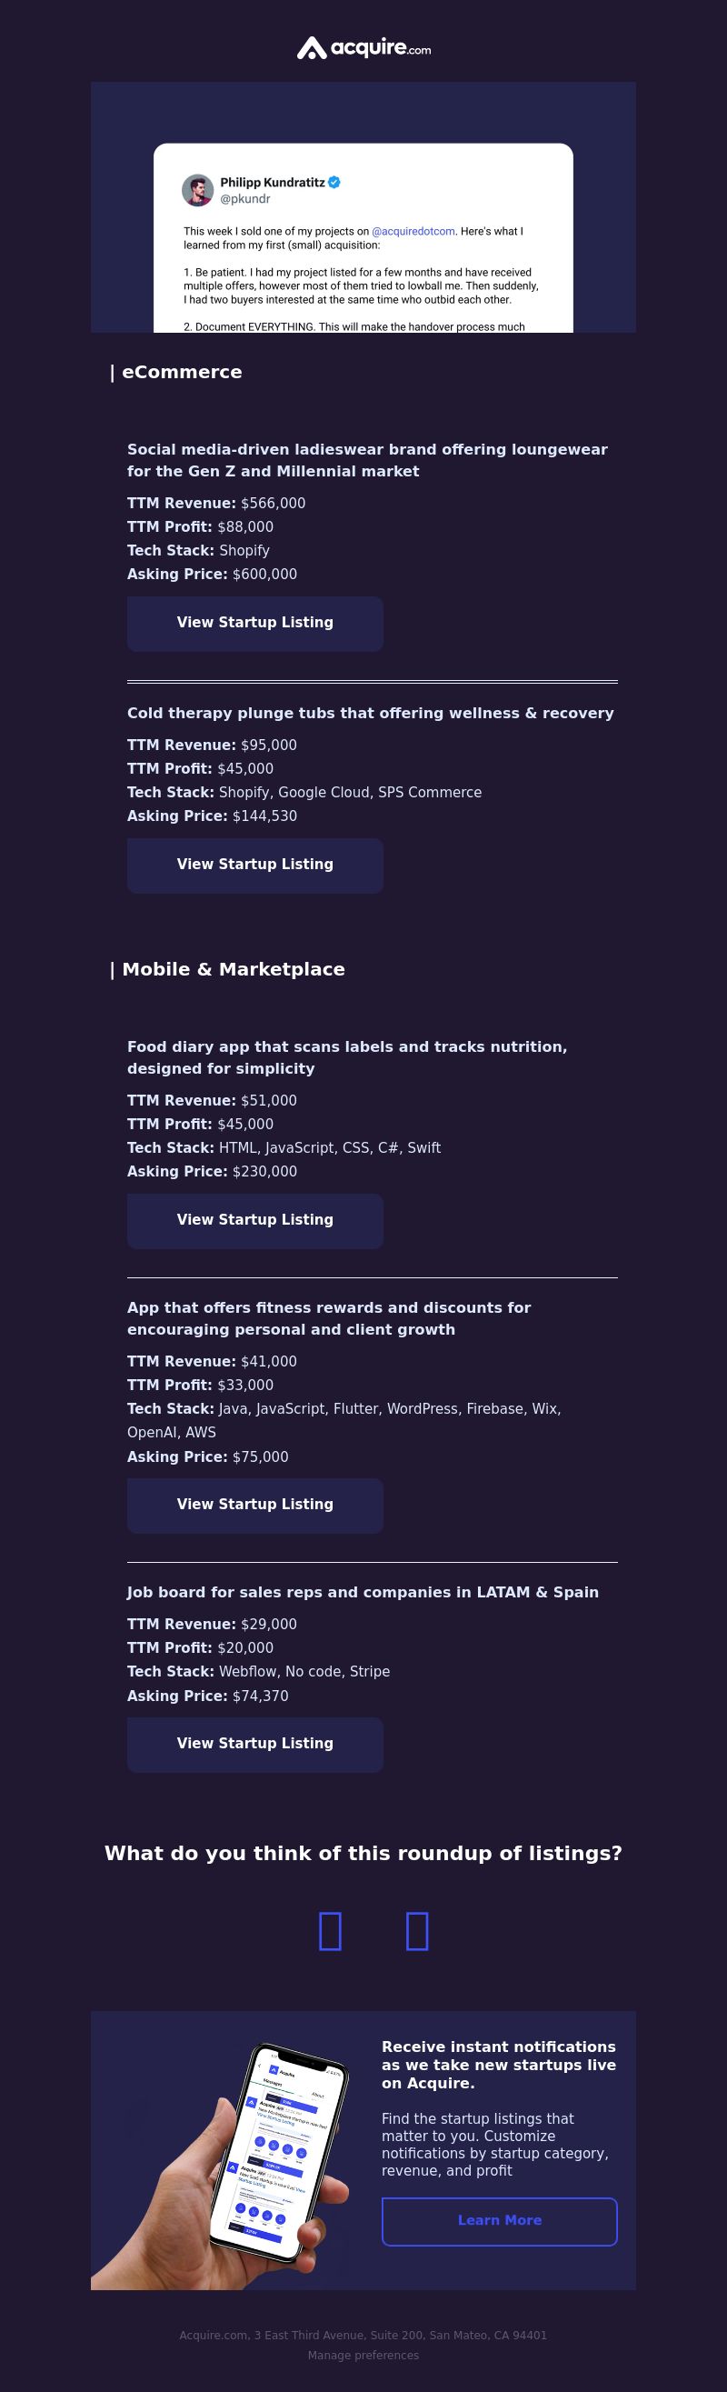Click the job board listing title
727x2392 pixels.
[x=363, y=1592]
